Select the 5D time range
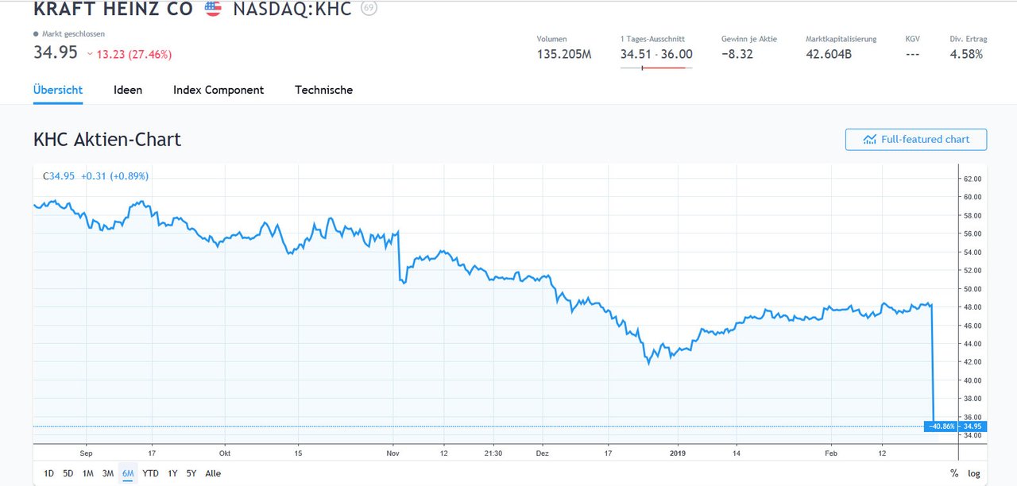The image size is (1017, 486). pyautogui.click(x=68, y=473)
